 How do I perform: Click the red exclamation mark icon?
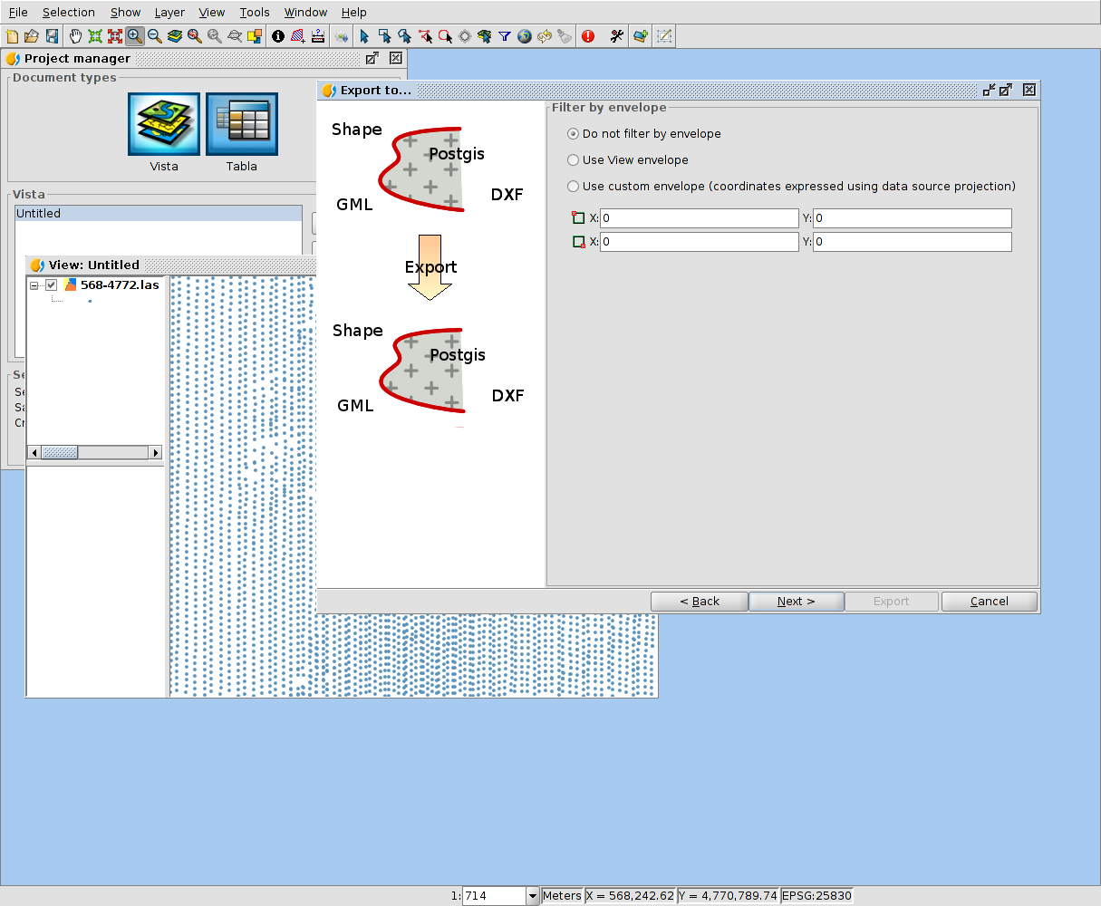coord(588,36)
